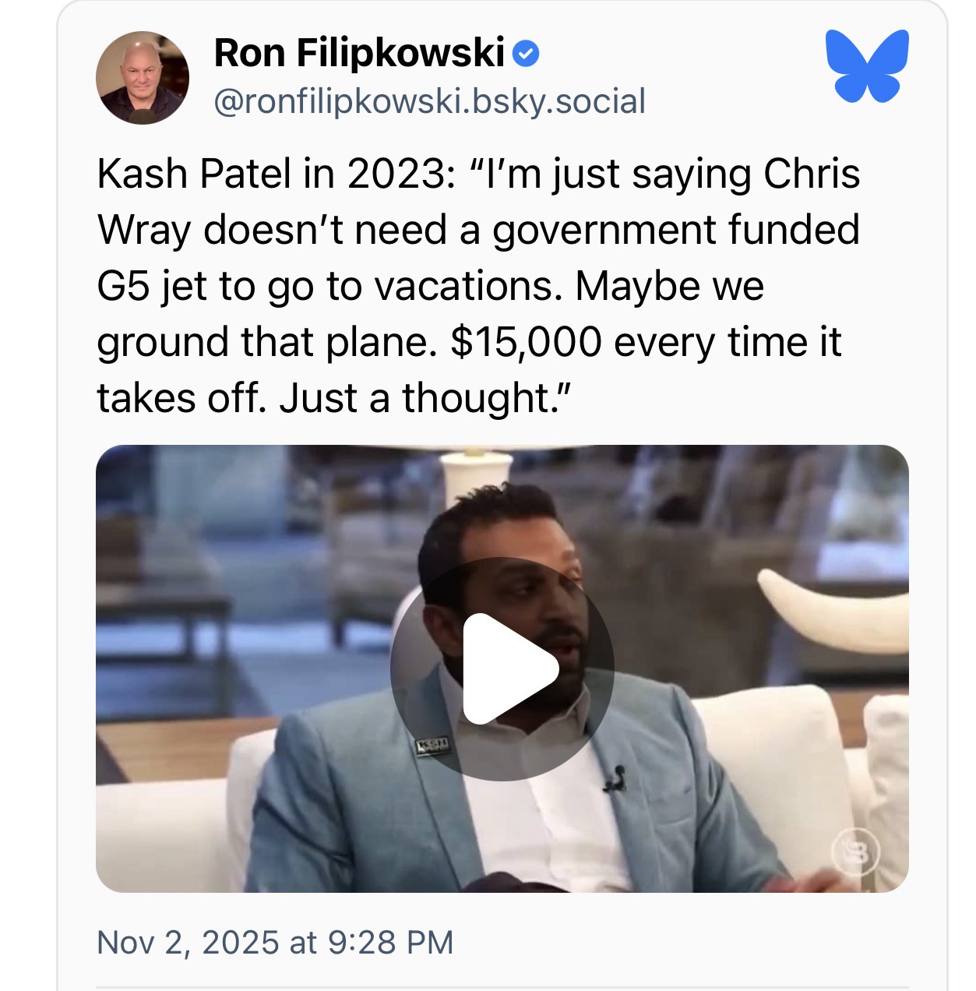Click the blue verified checkmark badge
The image size is (976, 991).
[527, 54]
